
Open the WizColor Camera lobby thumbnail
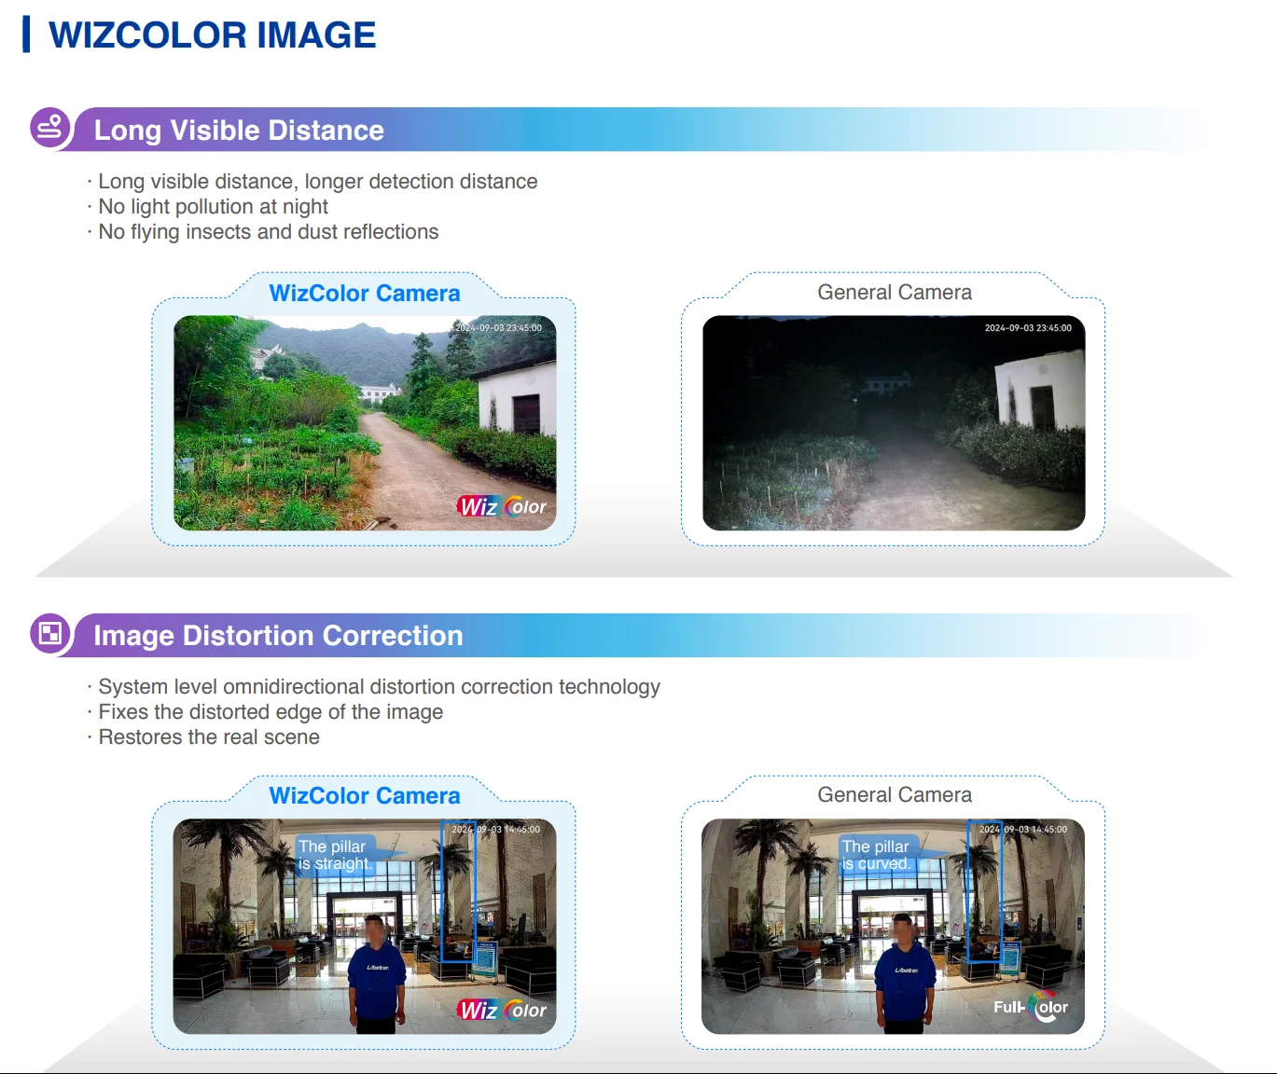point(365,927)
